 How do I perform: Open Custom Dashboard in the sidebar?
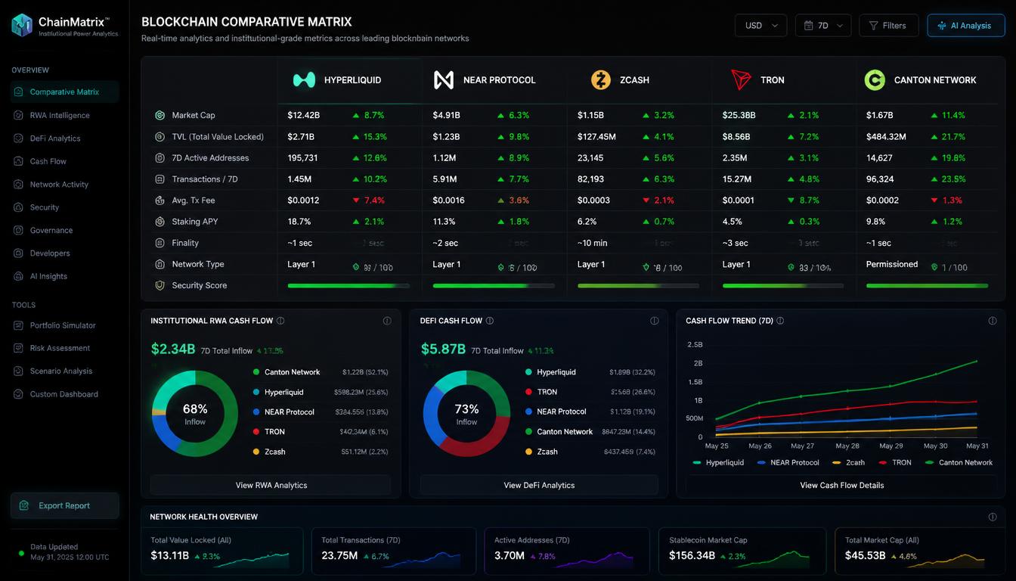(x=65, y=394)
